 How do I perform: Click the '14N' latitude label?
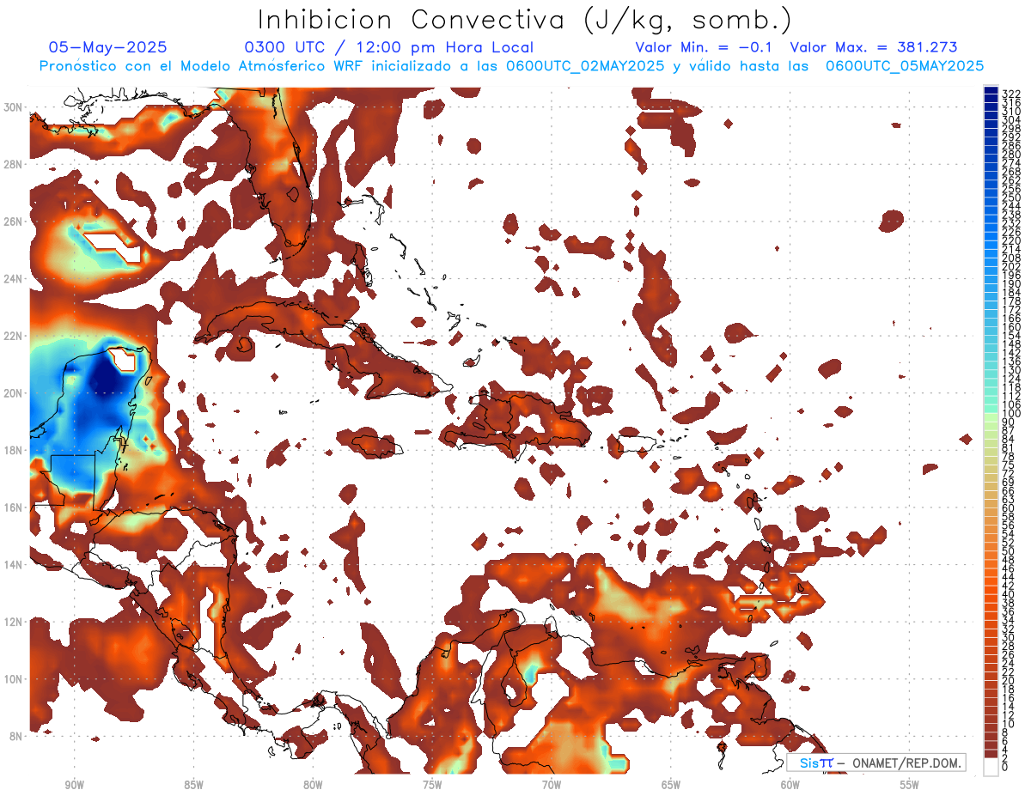(14, 565)
